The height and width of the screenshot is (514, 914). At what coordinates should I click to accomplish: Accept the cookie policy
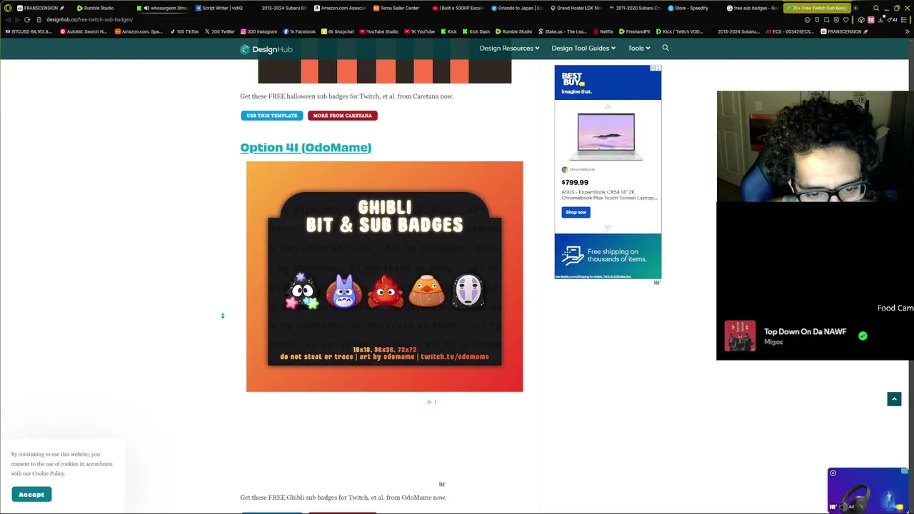pyautogui.click(x=31, y=495)
